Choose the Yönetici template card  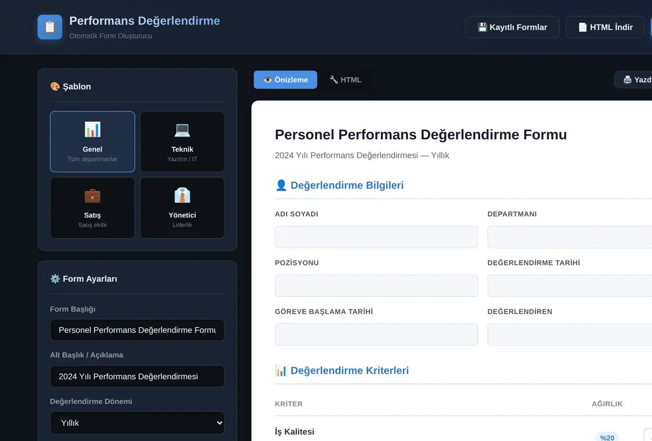point(183,208)
